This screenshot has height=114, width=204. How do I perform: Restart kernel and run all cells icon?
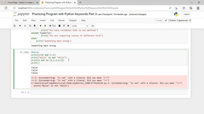(x=68, y=26)
